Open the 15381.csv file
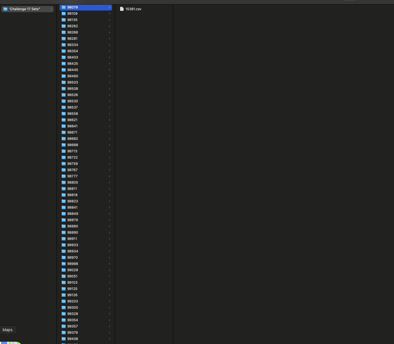This screenshot has width=394, height=344. 133,9
